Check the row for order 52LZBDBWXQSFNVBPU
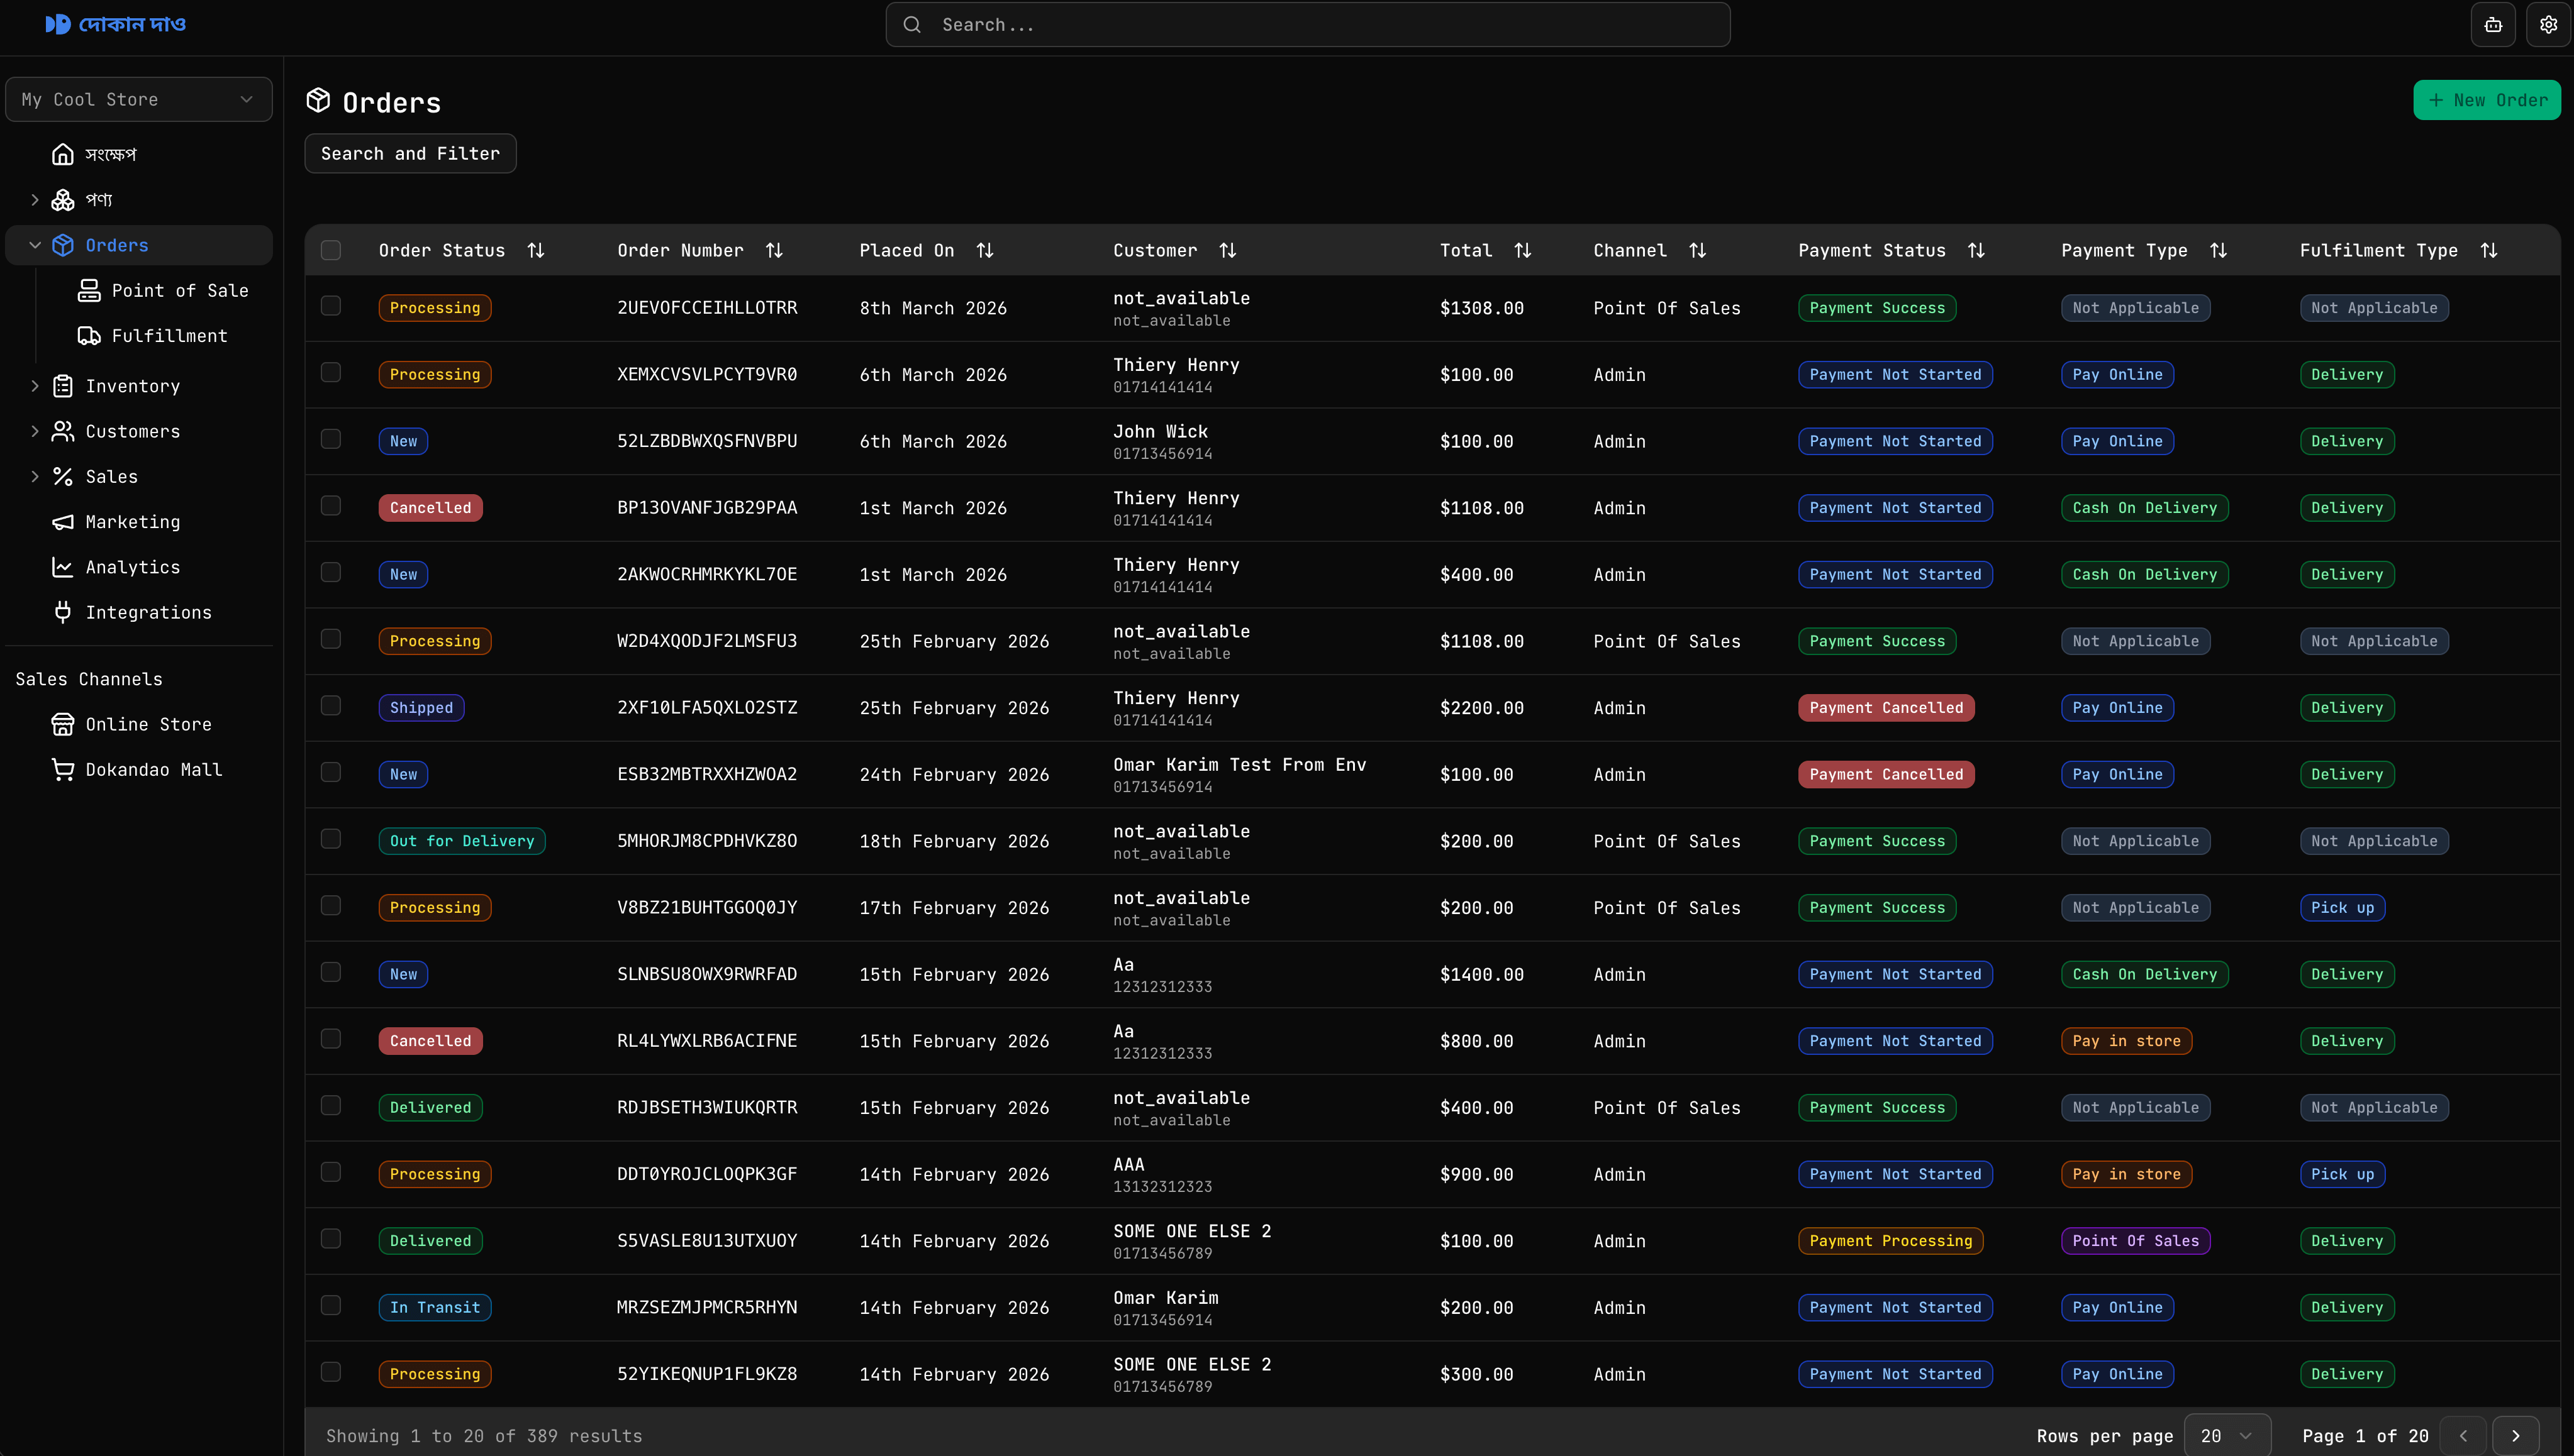 pos(331,439)
